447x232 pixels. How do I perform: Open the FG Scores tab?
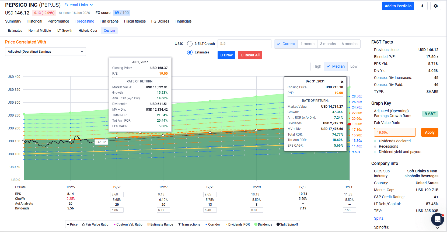pyautogui.click(x=160, y=21)
